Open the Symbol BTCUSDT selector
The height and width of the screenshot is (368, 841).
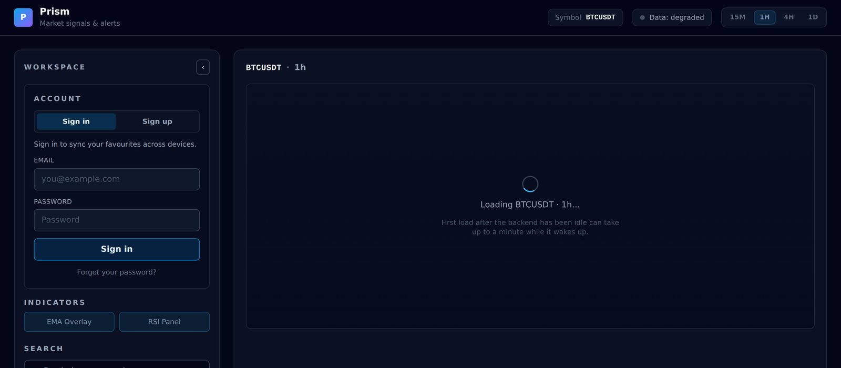pos(585,17)
